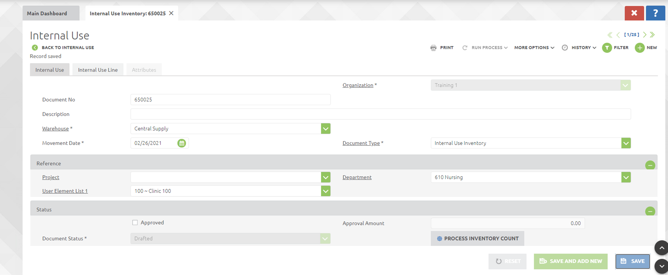
Task: Expand the Department dropdown list
Action: click(x=626, y=177)
